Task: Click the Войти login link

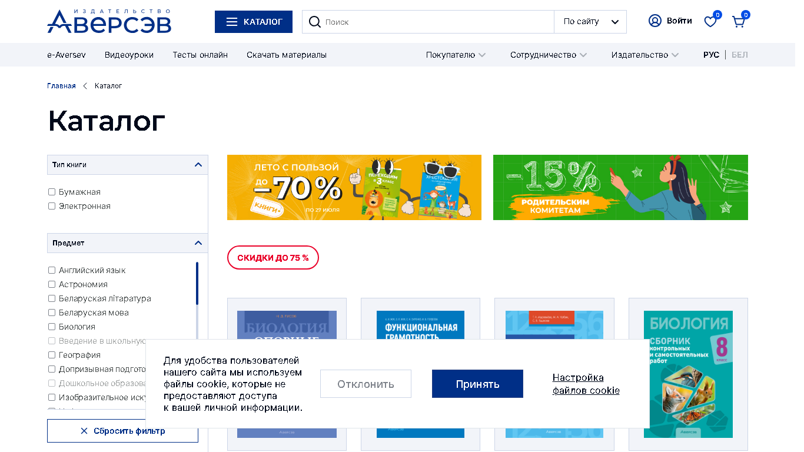Action: [x=679, y=21]
